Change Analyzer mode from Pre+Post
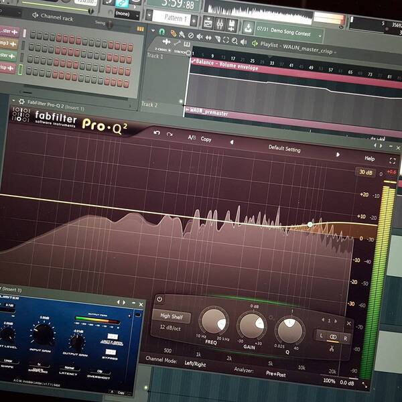 pos(276,374)
